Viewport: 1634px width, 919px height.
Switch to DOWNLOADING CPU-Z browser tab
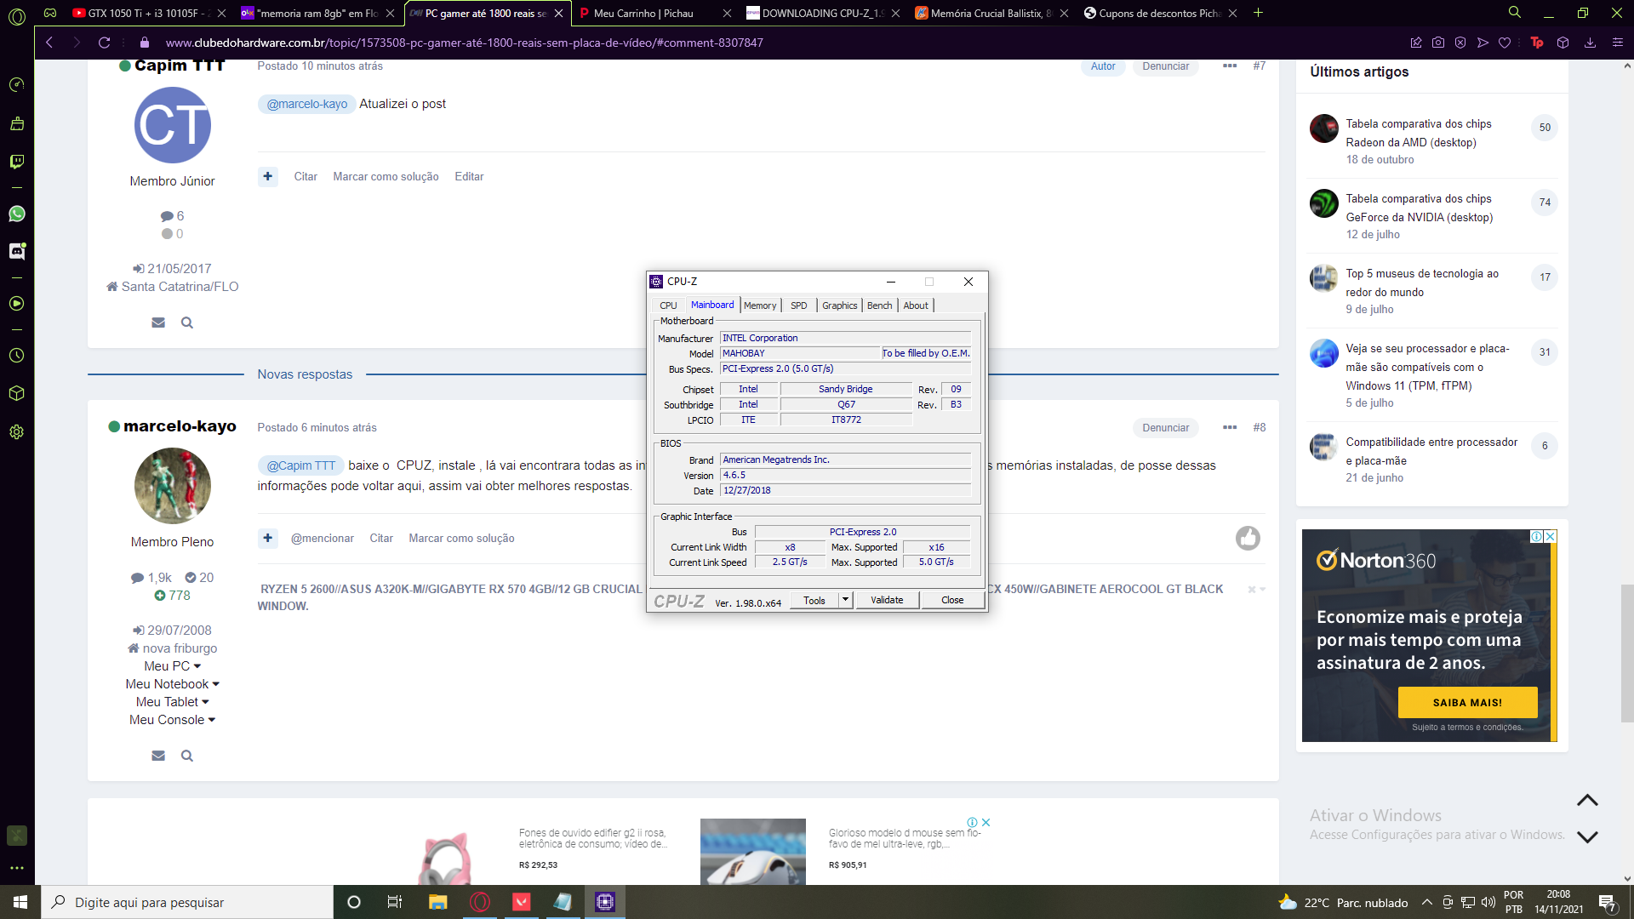click(822, 13)
